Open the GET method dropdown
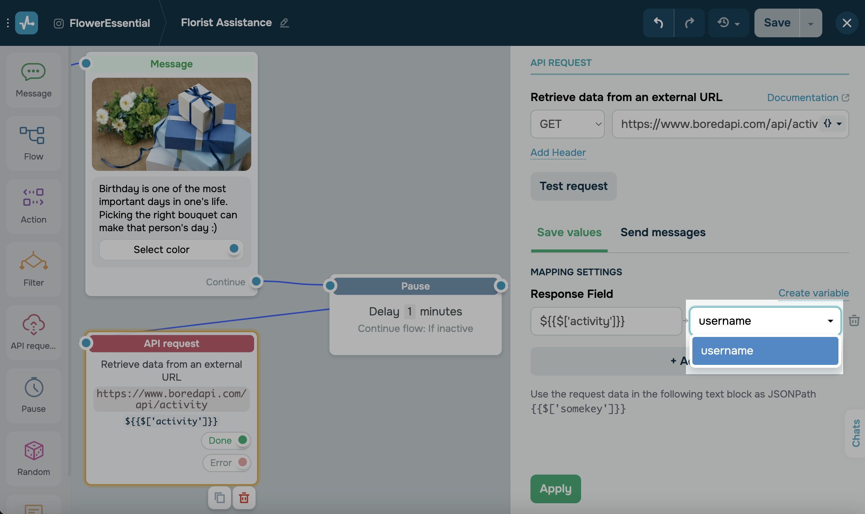865x514 pixels. coord(567,124)
